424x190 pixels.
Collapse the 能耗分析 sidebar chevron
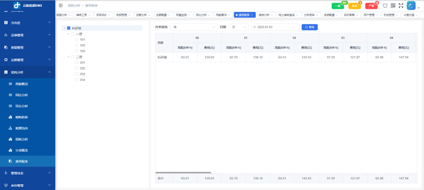(x=50, y=72)
